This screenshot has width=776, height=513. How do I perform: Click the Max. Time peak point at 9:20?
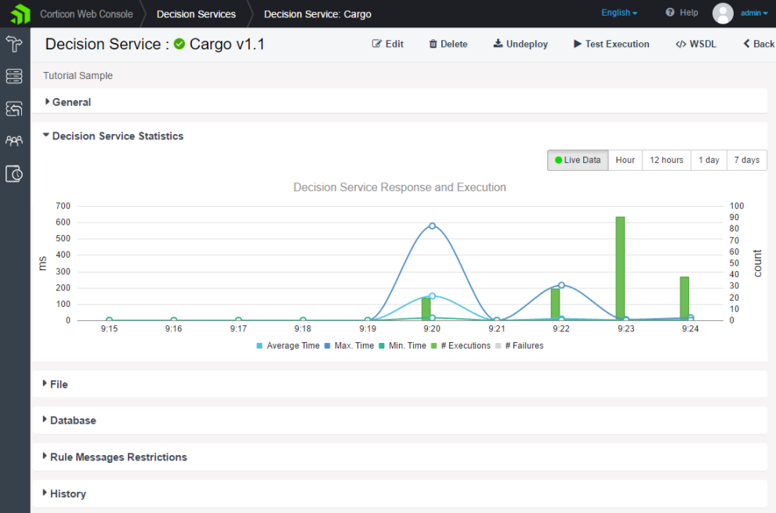point(432,226)
